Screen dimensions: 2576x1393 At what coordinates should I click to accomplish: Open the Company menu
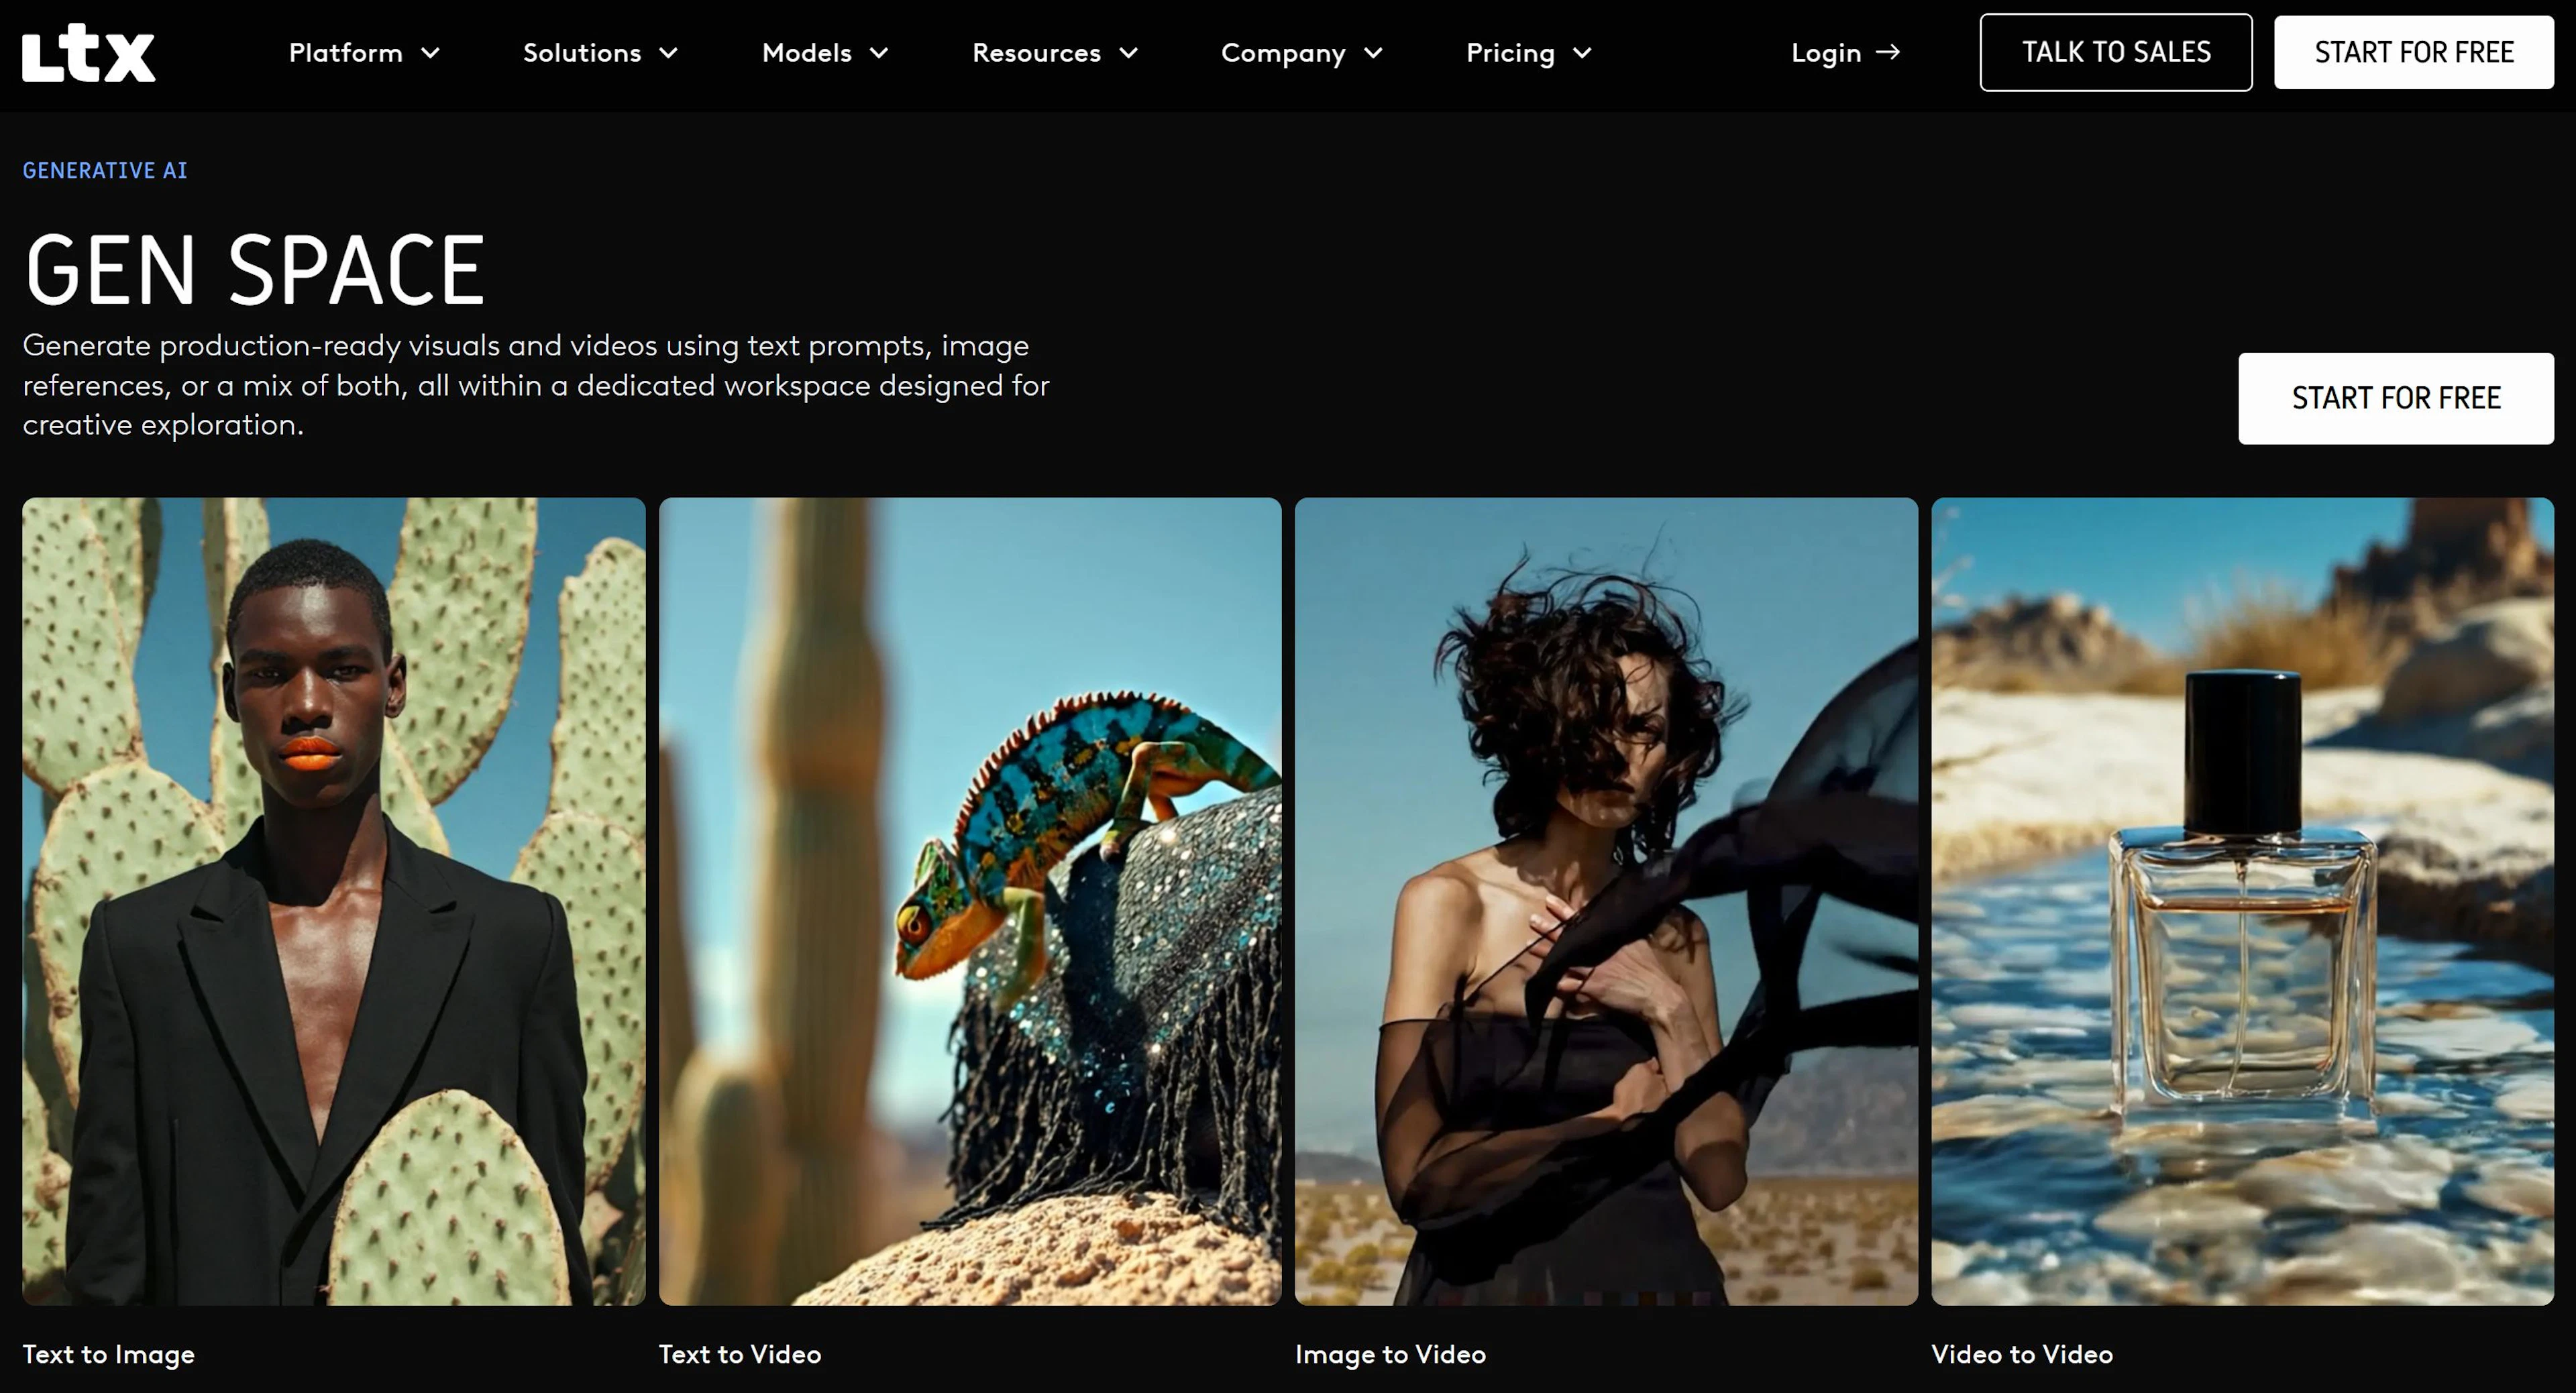[1283, 53]
